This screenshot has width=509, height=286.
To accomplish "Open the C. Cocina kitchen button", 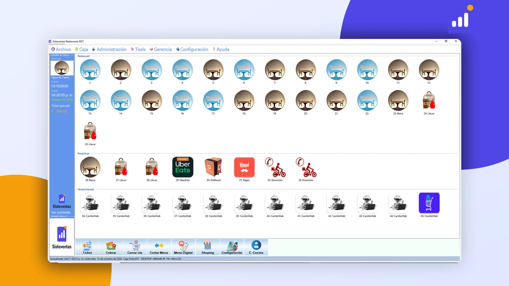I will click(x=256, y=247).
